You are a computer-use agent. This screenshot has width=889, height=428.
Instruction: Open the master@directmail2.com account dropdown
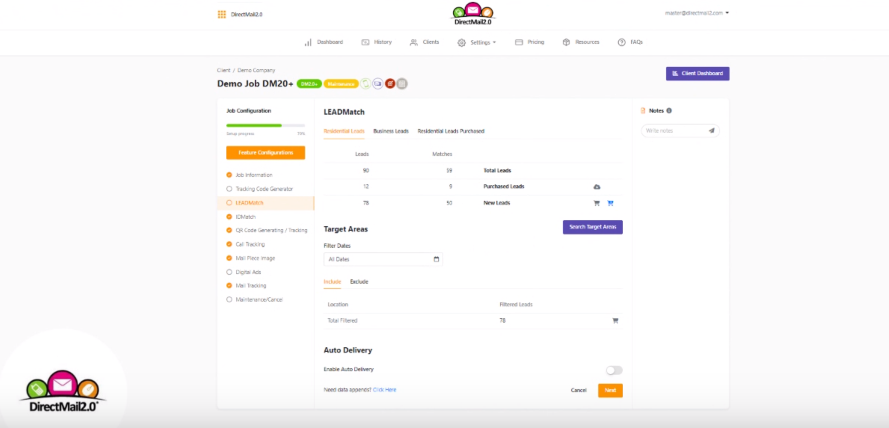click(697, 13)
